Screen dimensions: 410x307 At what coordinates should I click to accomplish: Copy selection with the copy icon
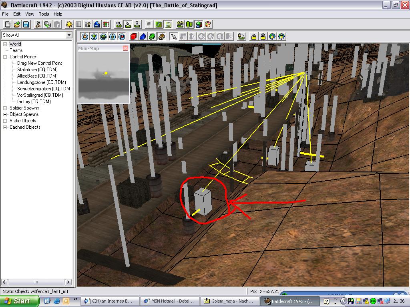tap(48, 24)
